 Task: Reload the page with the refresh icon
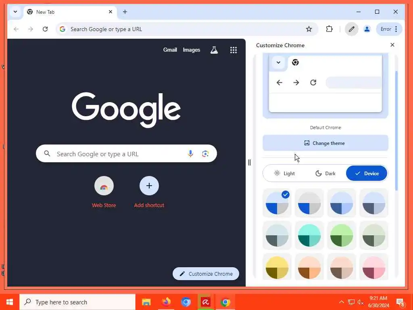tap(45, 29)
